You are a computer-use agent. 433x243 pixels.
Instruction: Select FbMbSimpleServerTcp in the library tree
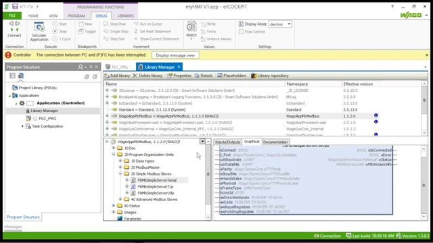tap(156, 186)
